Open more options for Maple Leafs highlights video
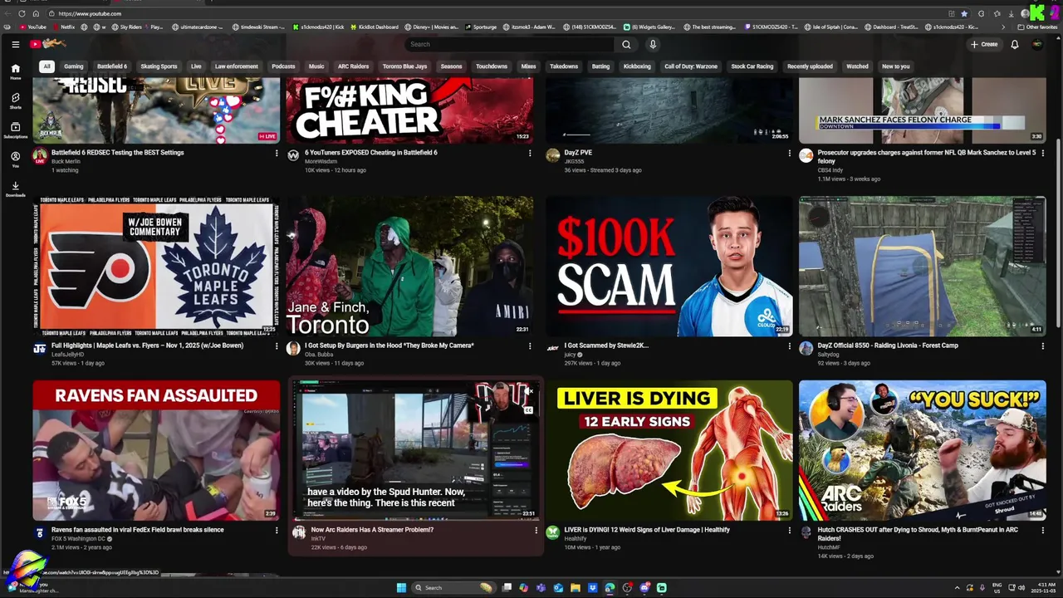Viewport: 1063px width, 598px height. pos(277,346)
